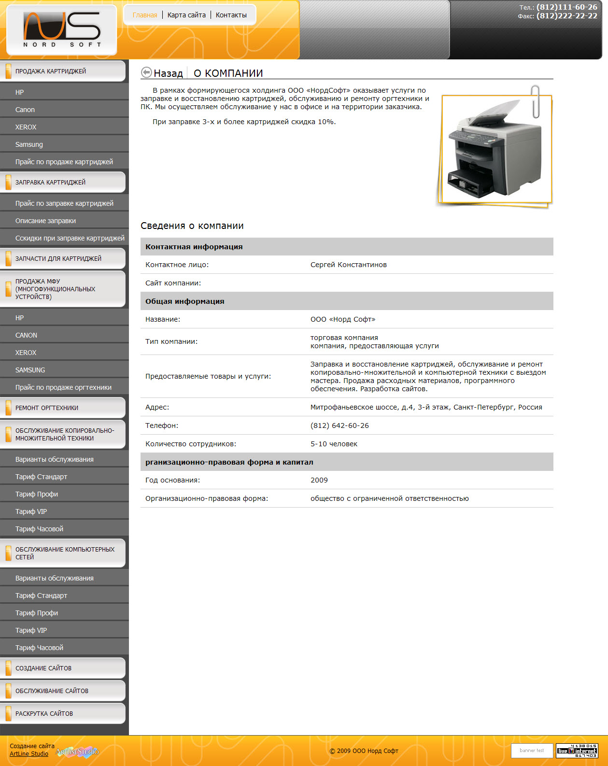Viewport: 608px width, 766px height.
Task: Go back via the Назад link
Action: [x=168, y=73]
